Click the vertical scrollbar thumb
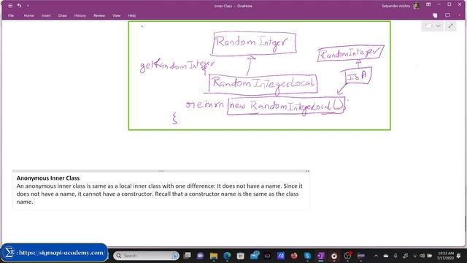Viewport: 467px width, 263px height. pyautogui.click(x=466, y=224)
